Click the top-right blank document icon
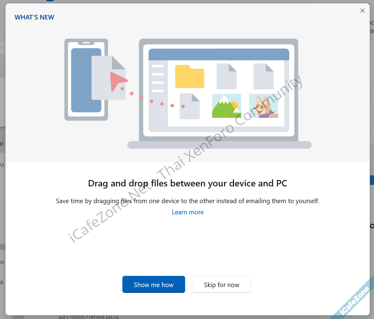Viewport: 374px width, 319px height. (263, 76)
